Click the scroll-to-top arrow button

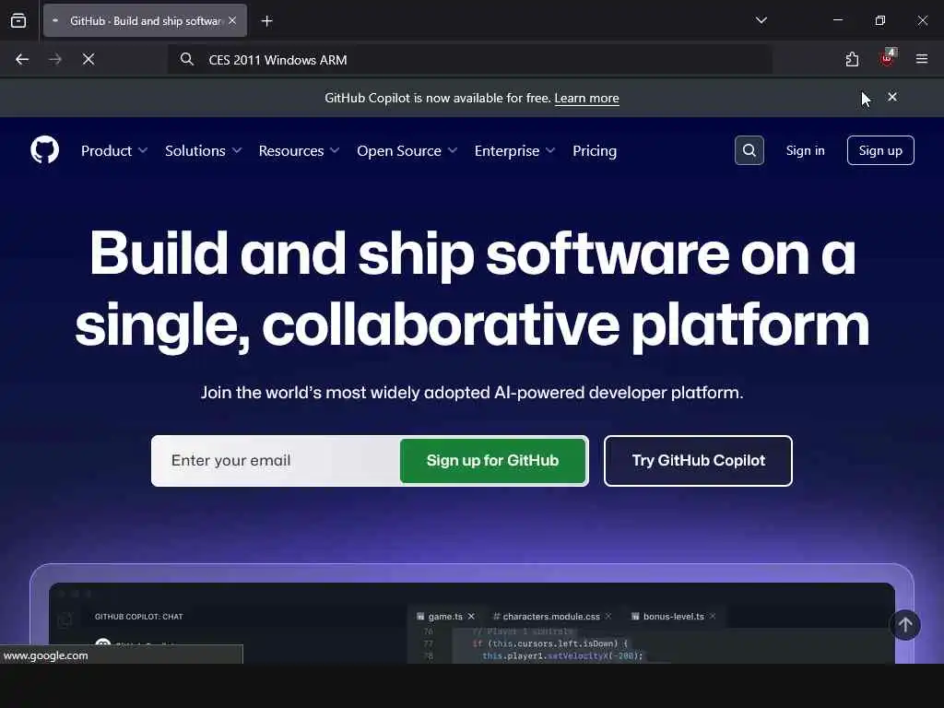click(x=905, y=625)
